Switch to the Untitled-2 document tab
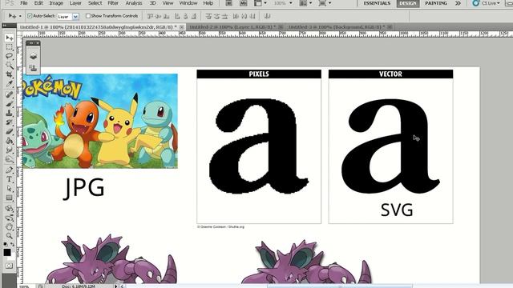Screen dimensions: 513x288 click(232, 26)
